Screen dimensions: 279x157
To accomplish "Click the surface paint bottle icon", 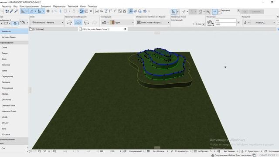I will click(245, 23).
